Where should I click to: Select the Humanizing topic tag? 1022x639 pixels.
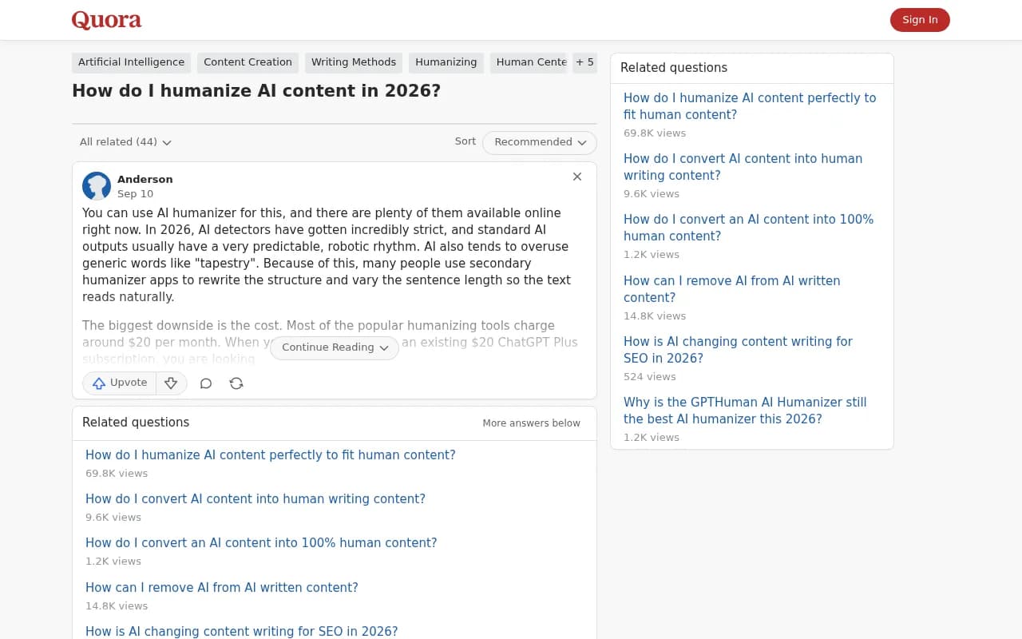[x=446, y=62]
